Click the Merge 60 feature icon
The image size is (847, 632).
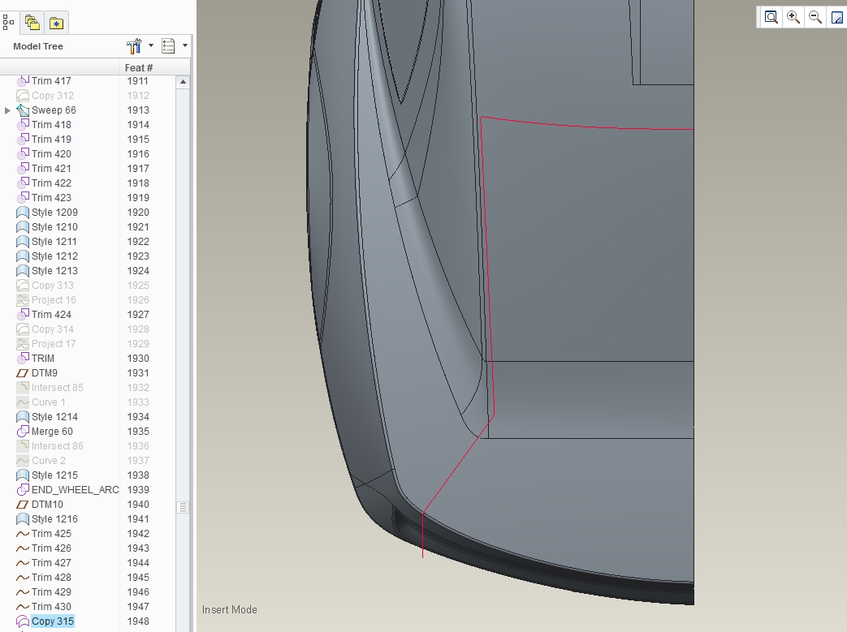23,432
